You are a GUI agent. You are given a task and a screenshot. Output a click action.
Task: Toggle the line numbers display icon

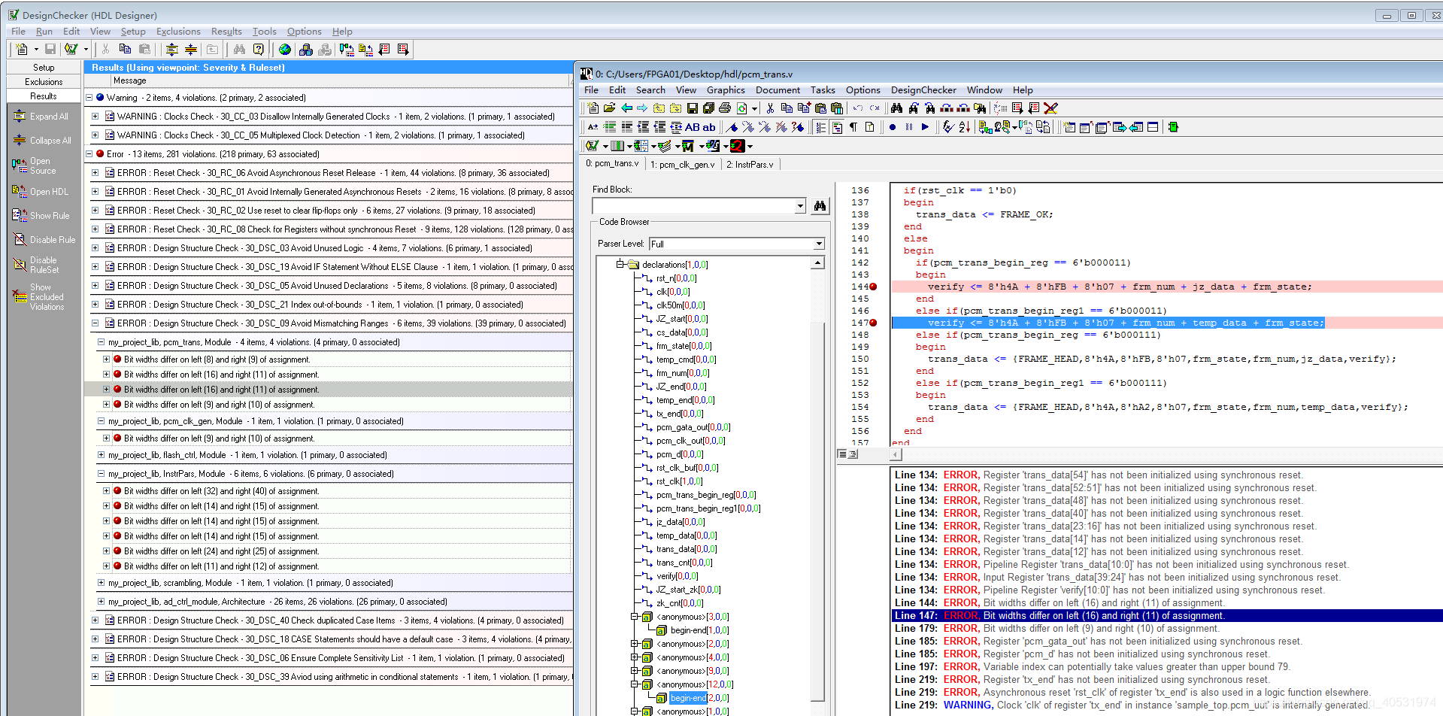point(821,127)
